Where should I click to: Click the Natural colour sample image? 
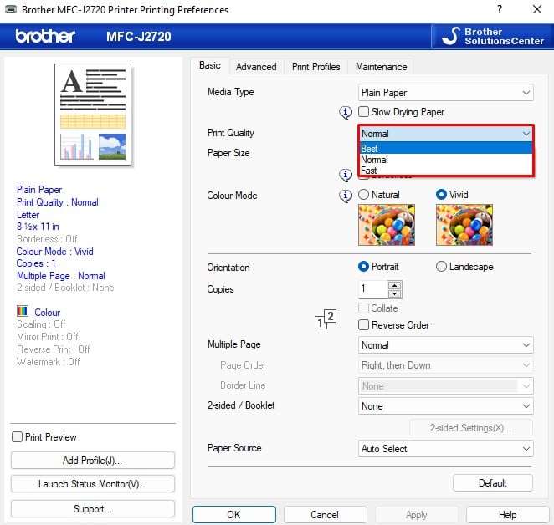(x=387, y=225)
